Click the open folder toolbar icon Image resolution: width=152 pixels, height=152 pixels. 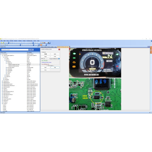pyautogui.click(x=3, y=43)
